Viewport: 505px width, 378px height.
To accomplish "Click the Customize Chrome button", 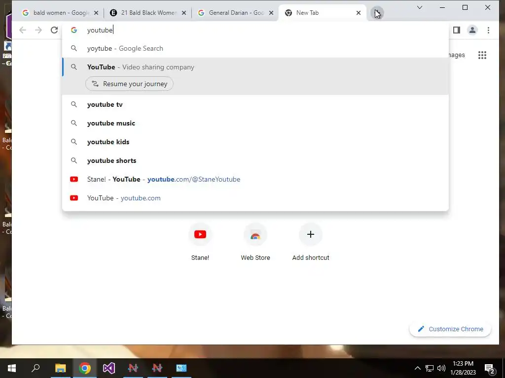I will 450,329.
